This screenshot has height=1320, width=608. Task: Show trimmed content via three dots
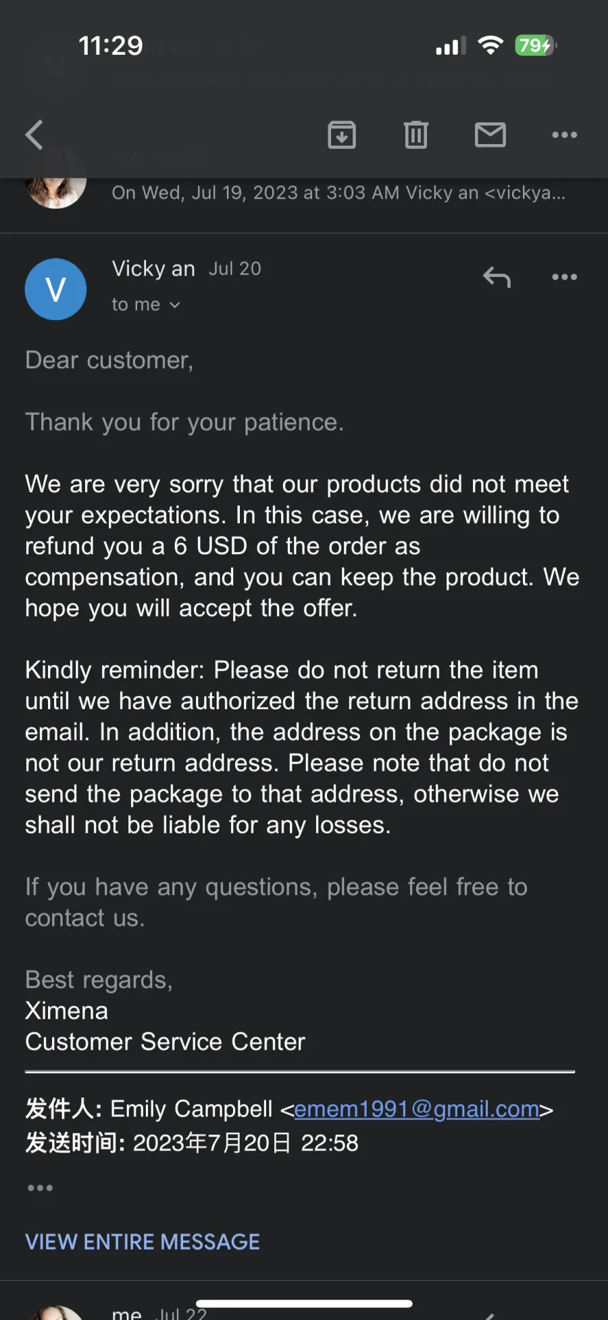41,1187
